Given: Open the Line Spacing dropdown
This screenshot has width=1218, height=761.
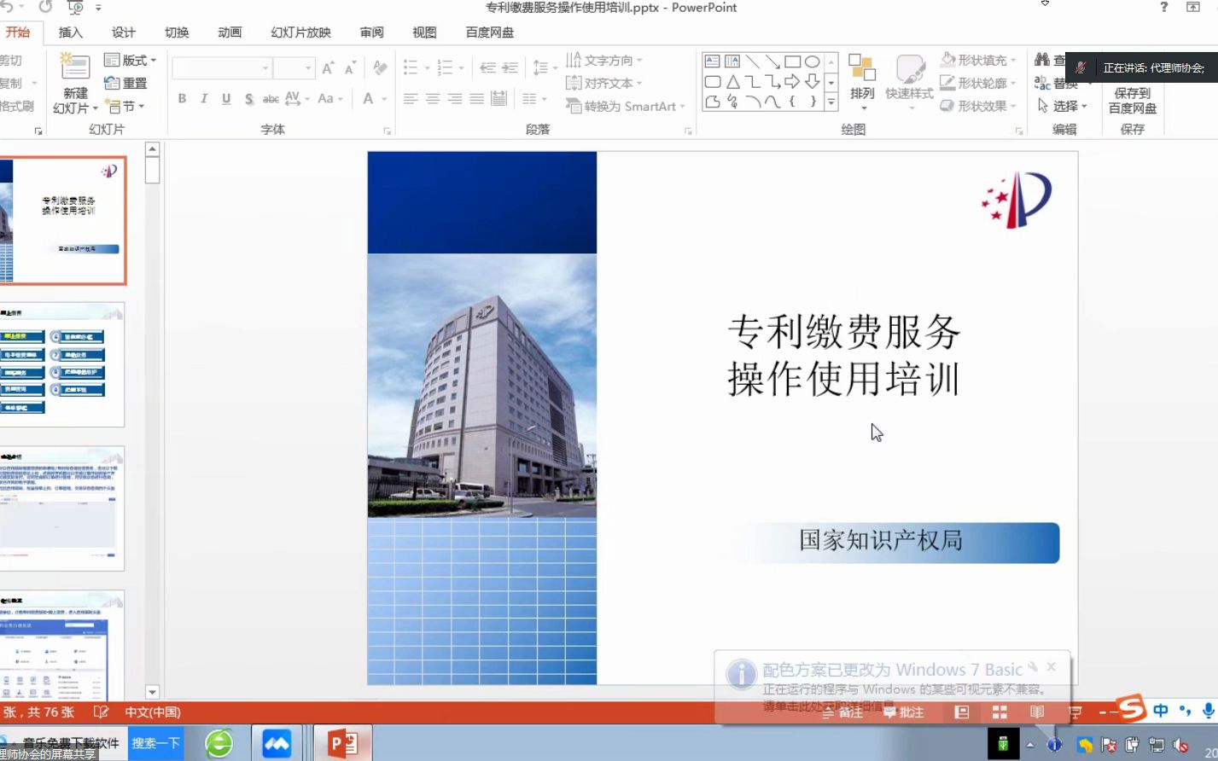Looking at the screenshot, I should (x=545, y=67).
